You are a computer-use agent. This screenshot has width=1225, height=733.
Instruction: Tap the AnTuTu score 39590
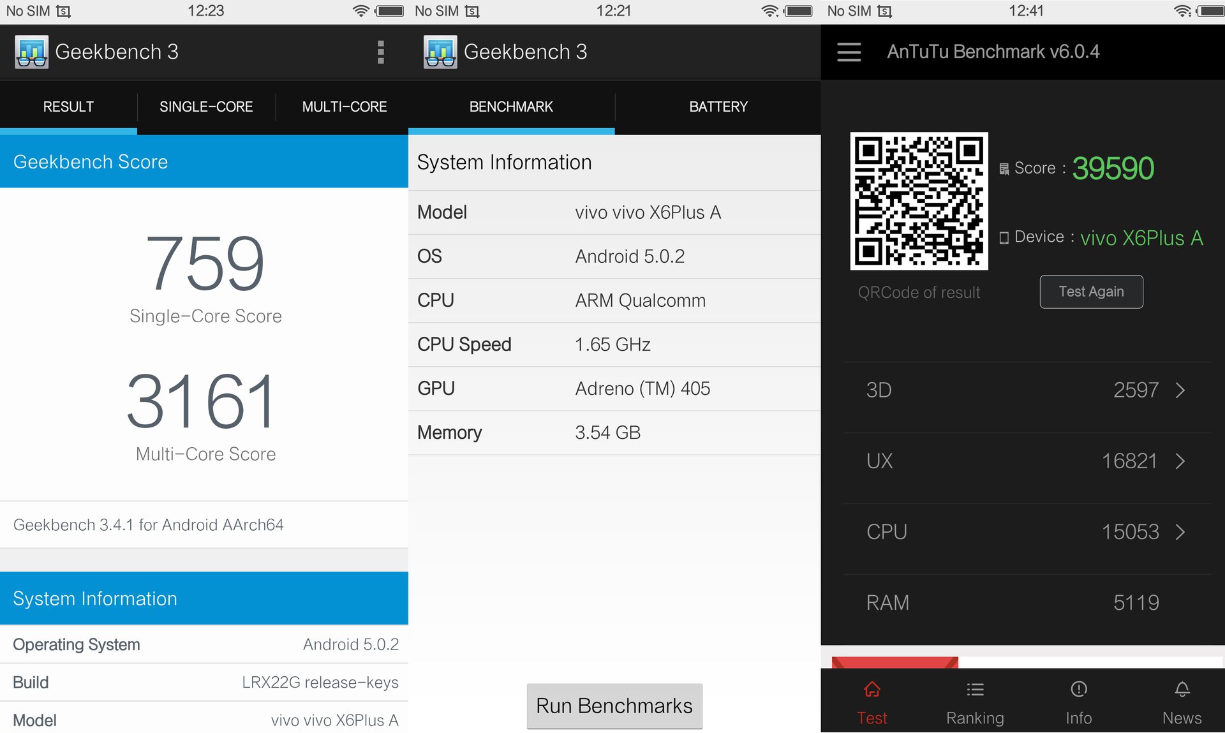point(1113,168)
